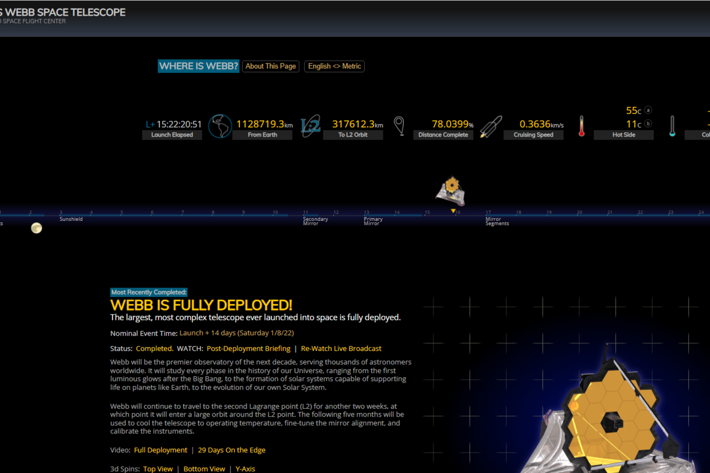
Task: Click the moon icon on timeline
Action: click(36, 228)
